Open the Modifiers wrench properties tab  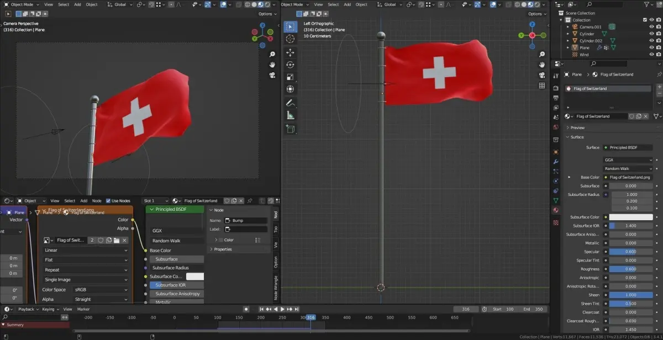point(556,161)
